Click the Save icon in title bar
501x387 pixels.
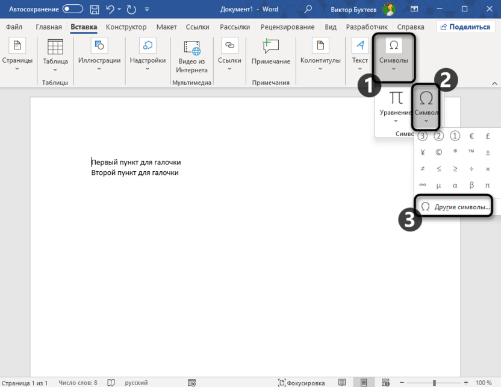[x=95, y=10]
